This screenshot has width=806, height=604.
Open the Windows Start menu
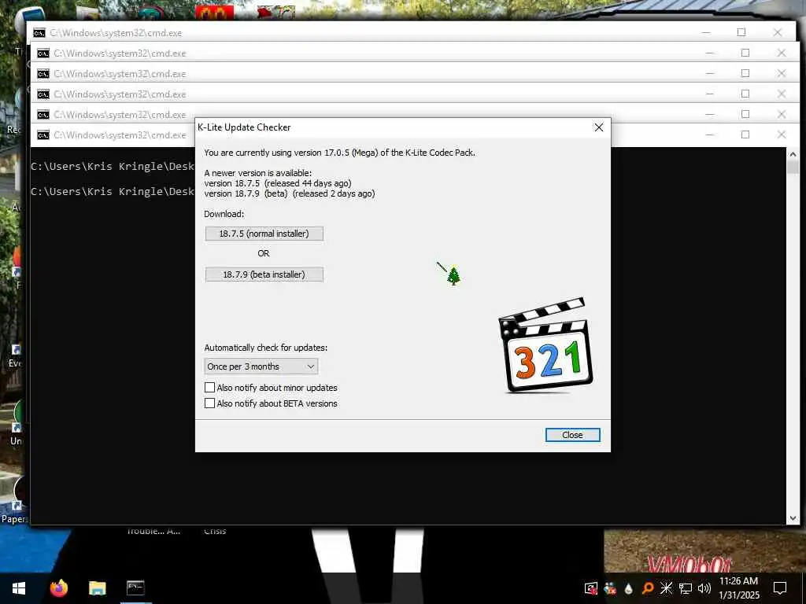coord(19,588)
